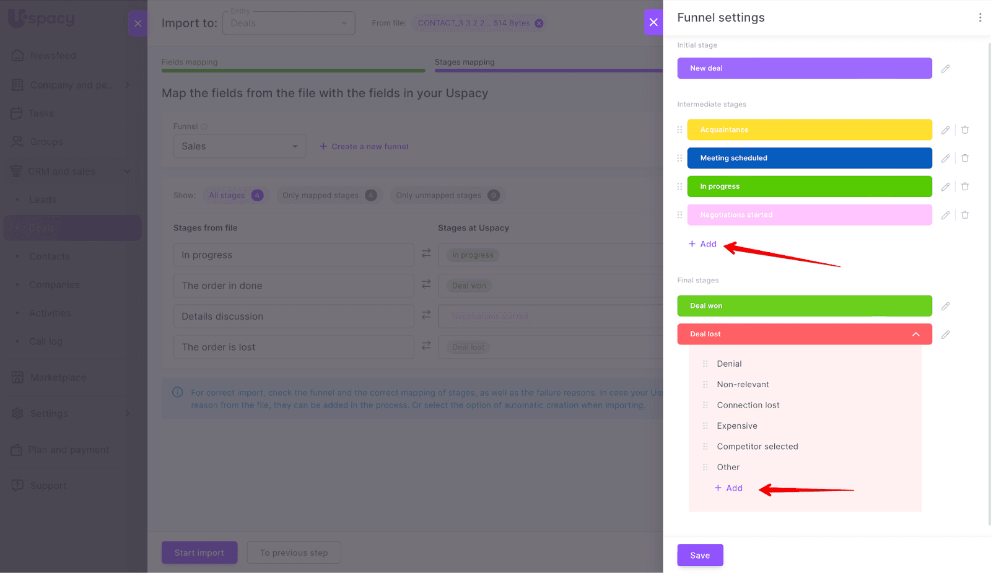The width and height of the screenshot is (991, 573).
Task: Edit the Deal lost stage
Action: pos(945,335)
